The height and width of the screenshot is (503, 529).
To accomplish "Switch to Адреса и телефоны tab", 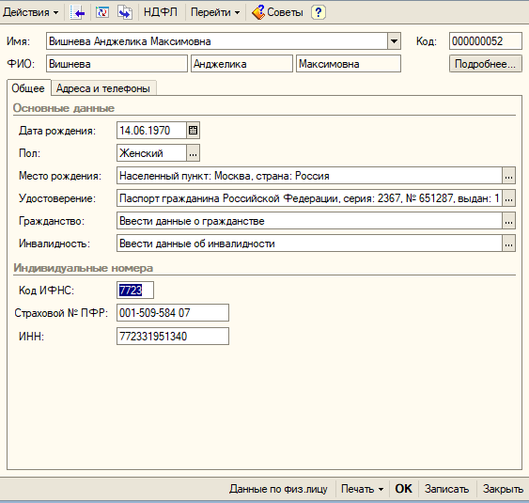I will pos(103,88).
